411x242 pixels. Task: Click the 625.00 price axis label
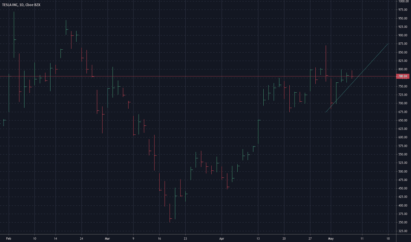click(403, 129)
